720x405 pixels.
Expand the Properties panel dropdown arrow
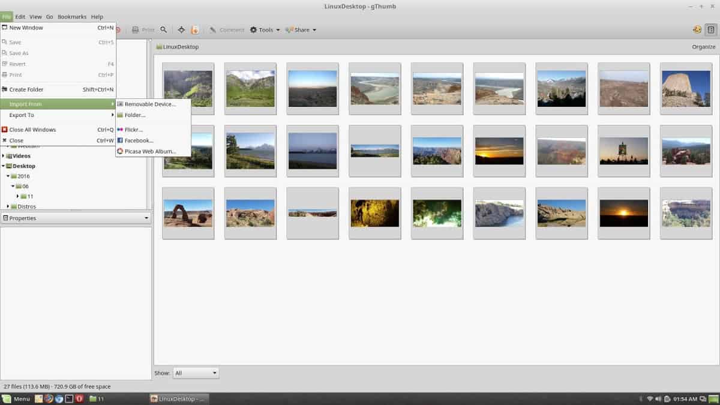click(x=146, y=217)
